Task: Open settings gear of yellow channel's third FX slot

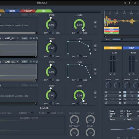Action: pos(120,99)
